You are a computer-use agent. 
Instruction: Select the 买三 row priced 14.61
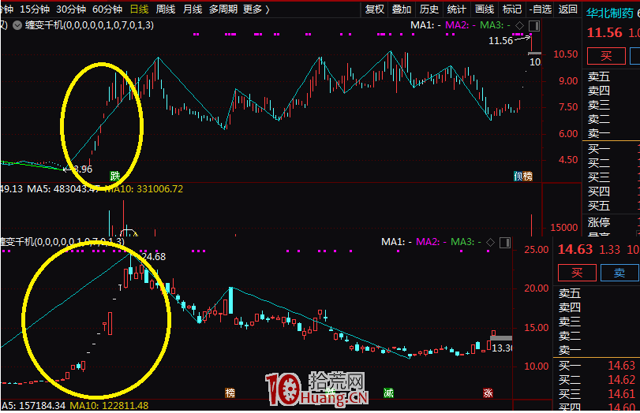[597, 394]
